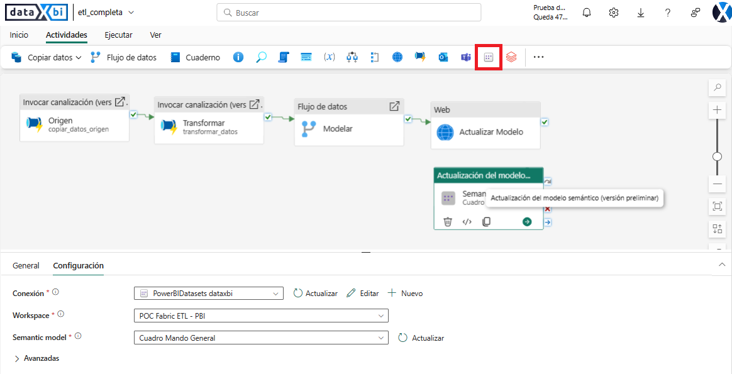Click the Outlook activity icon
The width and height of the screenshot is (732, 374).
[x=443, y=57]
